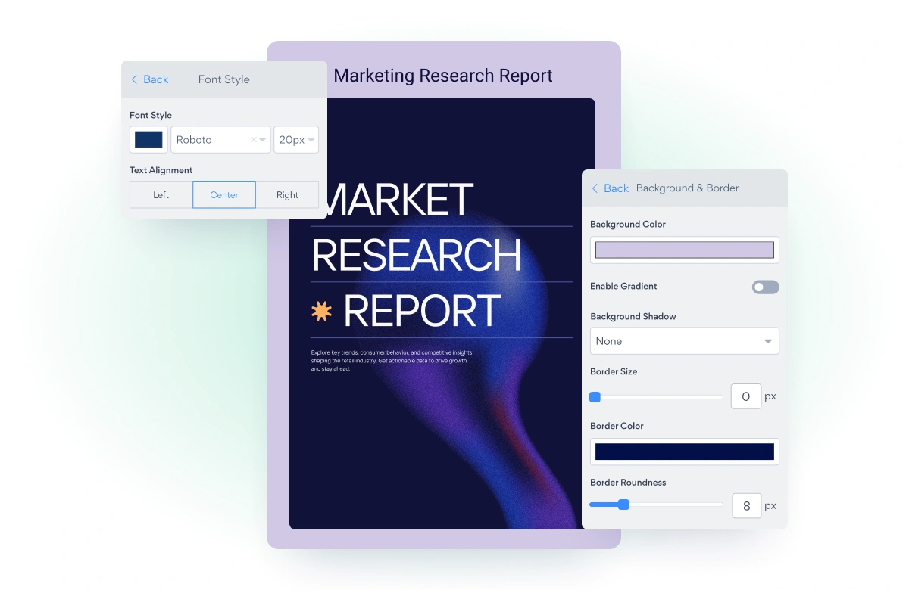
Task: Click the Border Roundness slider handle
Action: (x=623, y=505)
